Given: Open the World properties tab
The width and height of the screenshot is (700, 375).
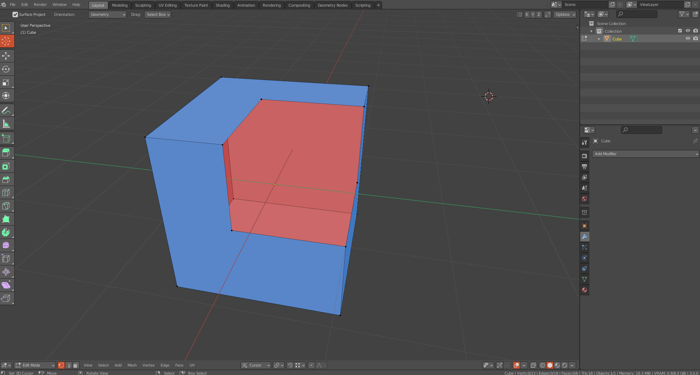Looking at the screenshot, I should [584, 199].
